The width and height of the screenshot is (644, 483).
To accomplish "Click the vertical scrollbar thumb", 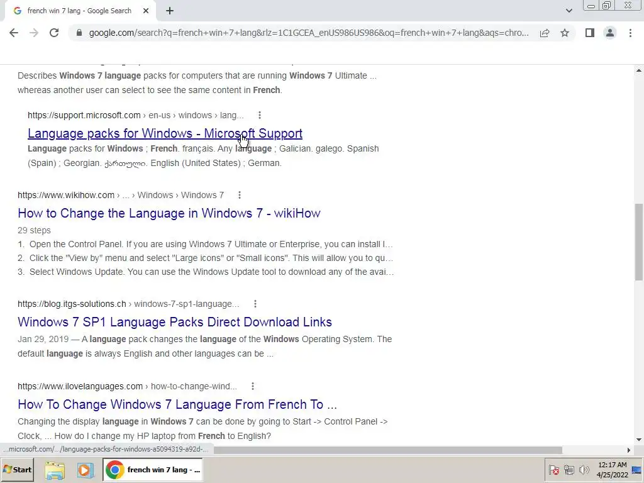I will click(639, 242).
